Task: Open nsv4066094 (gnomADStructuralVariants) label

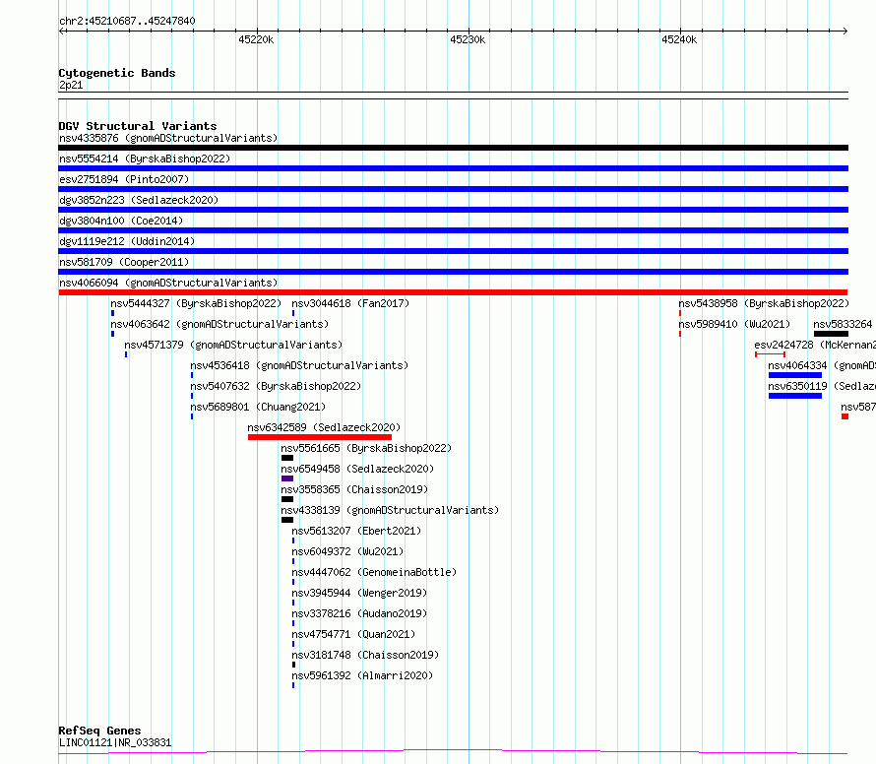Action: tap(168, 283)
